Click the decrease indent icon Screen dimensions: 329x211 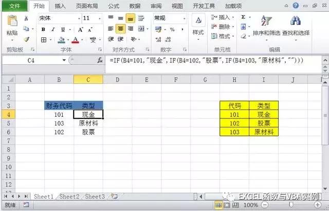point(111,39)
